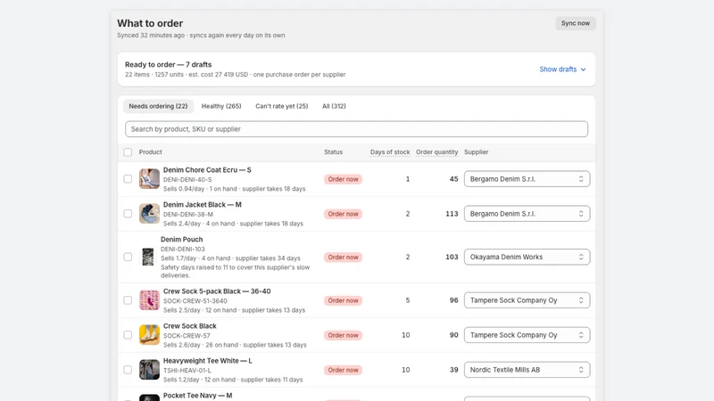Check the Denim Chore Coat Ecru row

coord(128,179)
